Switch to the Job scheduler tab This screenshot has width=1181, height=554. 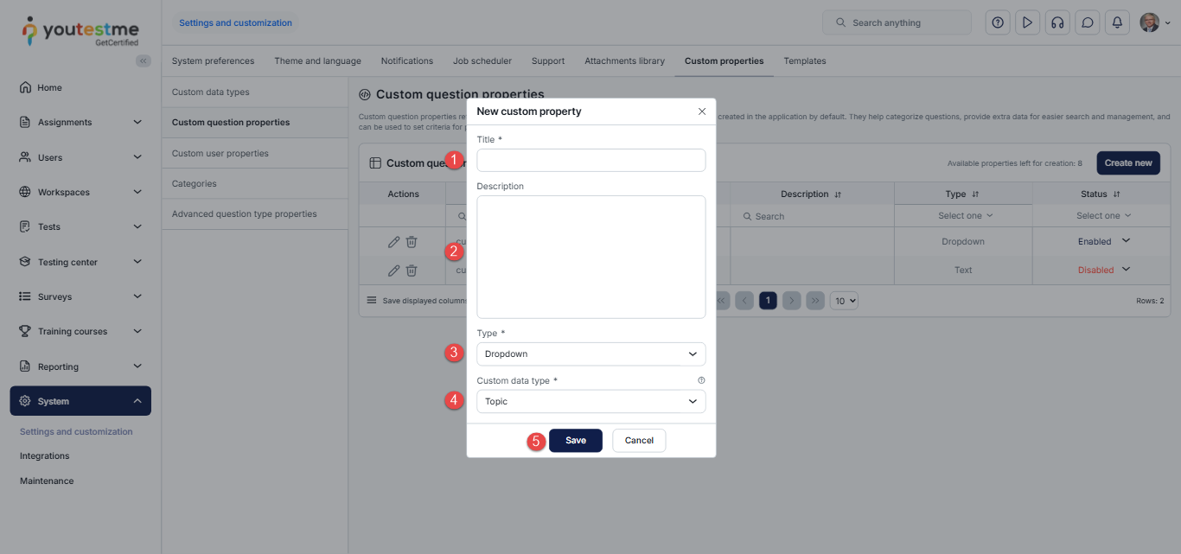tap(482, 60)
